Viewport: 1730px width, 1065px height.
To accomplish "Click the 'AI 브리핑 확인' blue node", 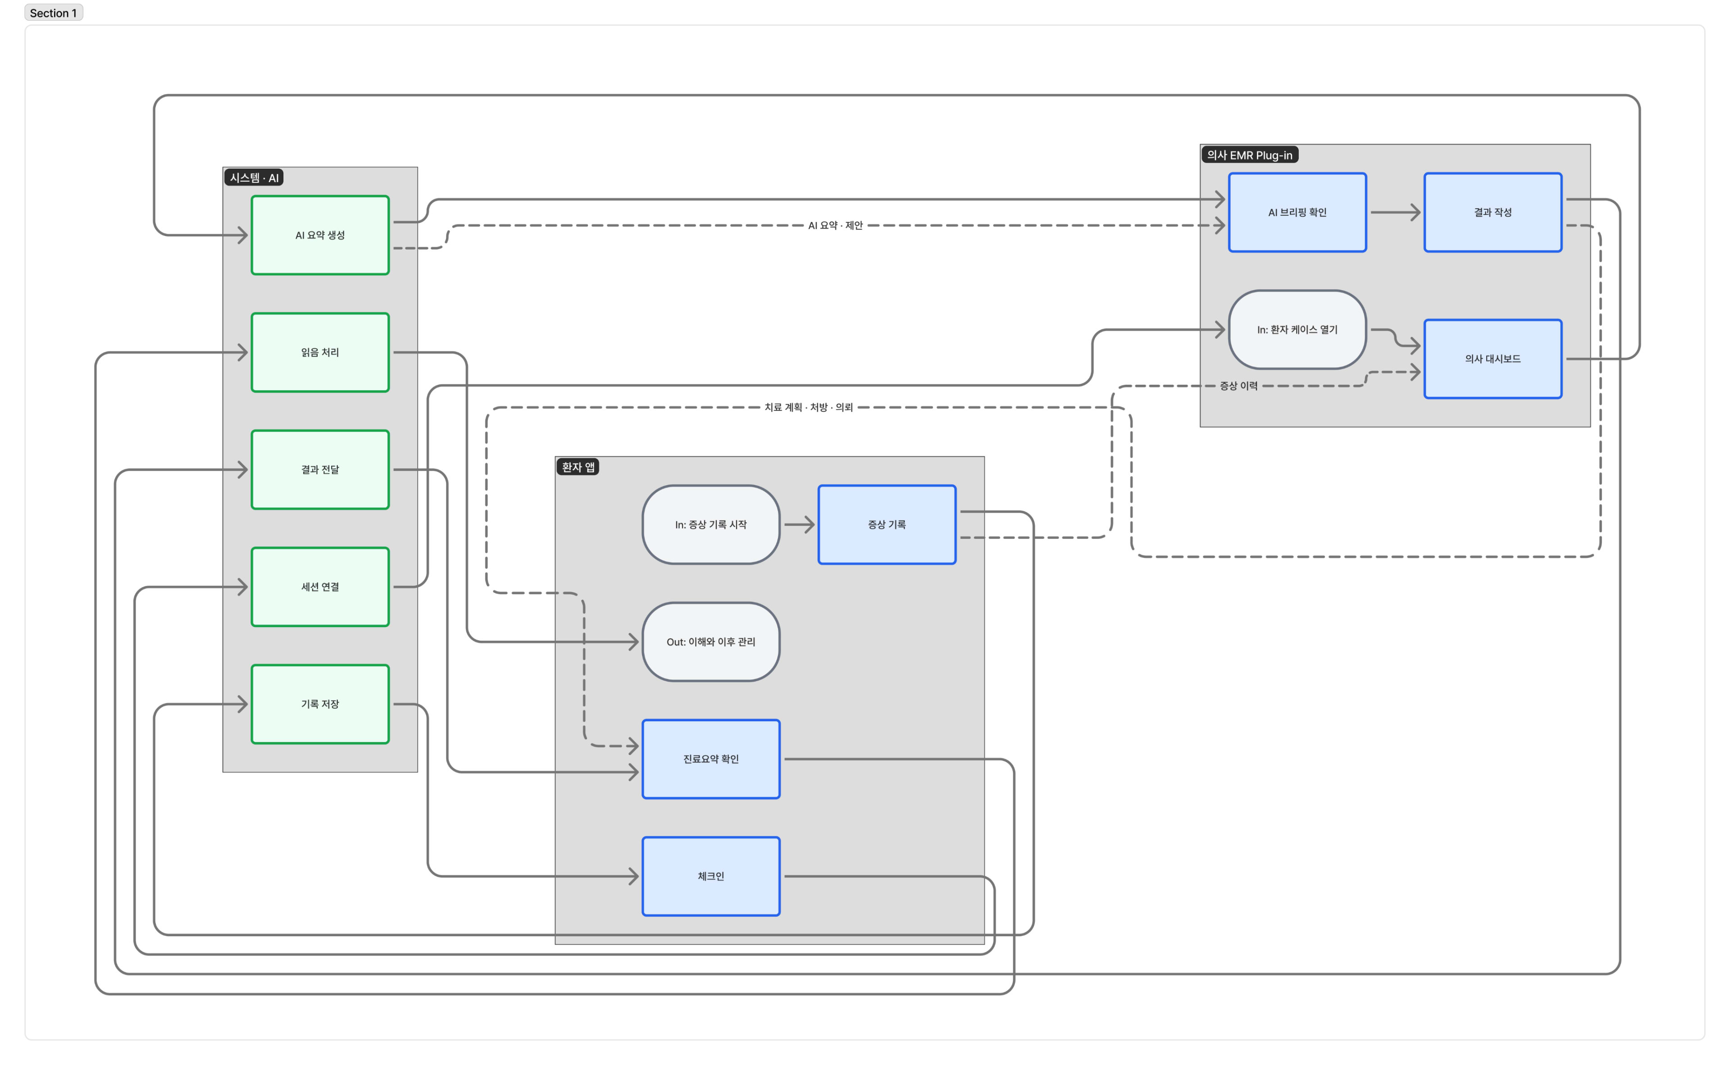I will coord(1297,213).
